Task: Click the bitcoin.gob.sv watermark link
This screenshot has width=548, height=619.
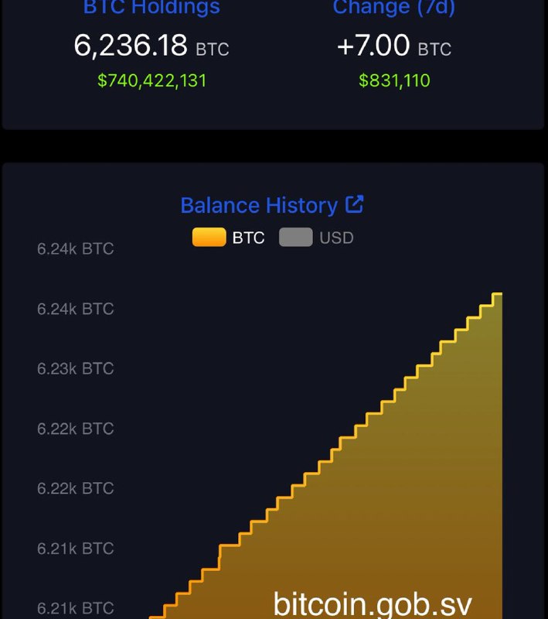Action: (374, 601)
